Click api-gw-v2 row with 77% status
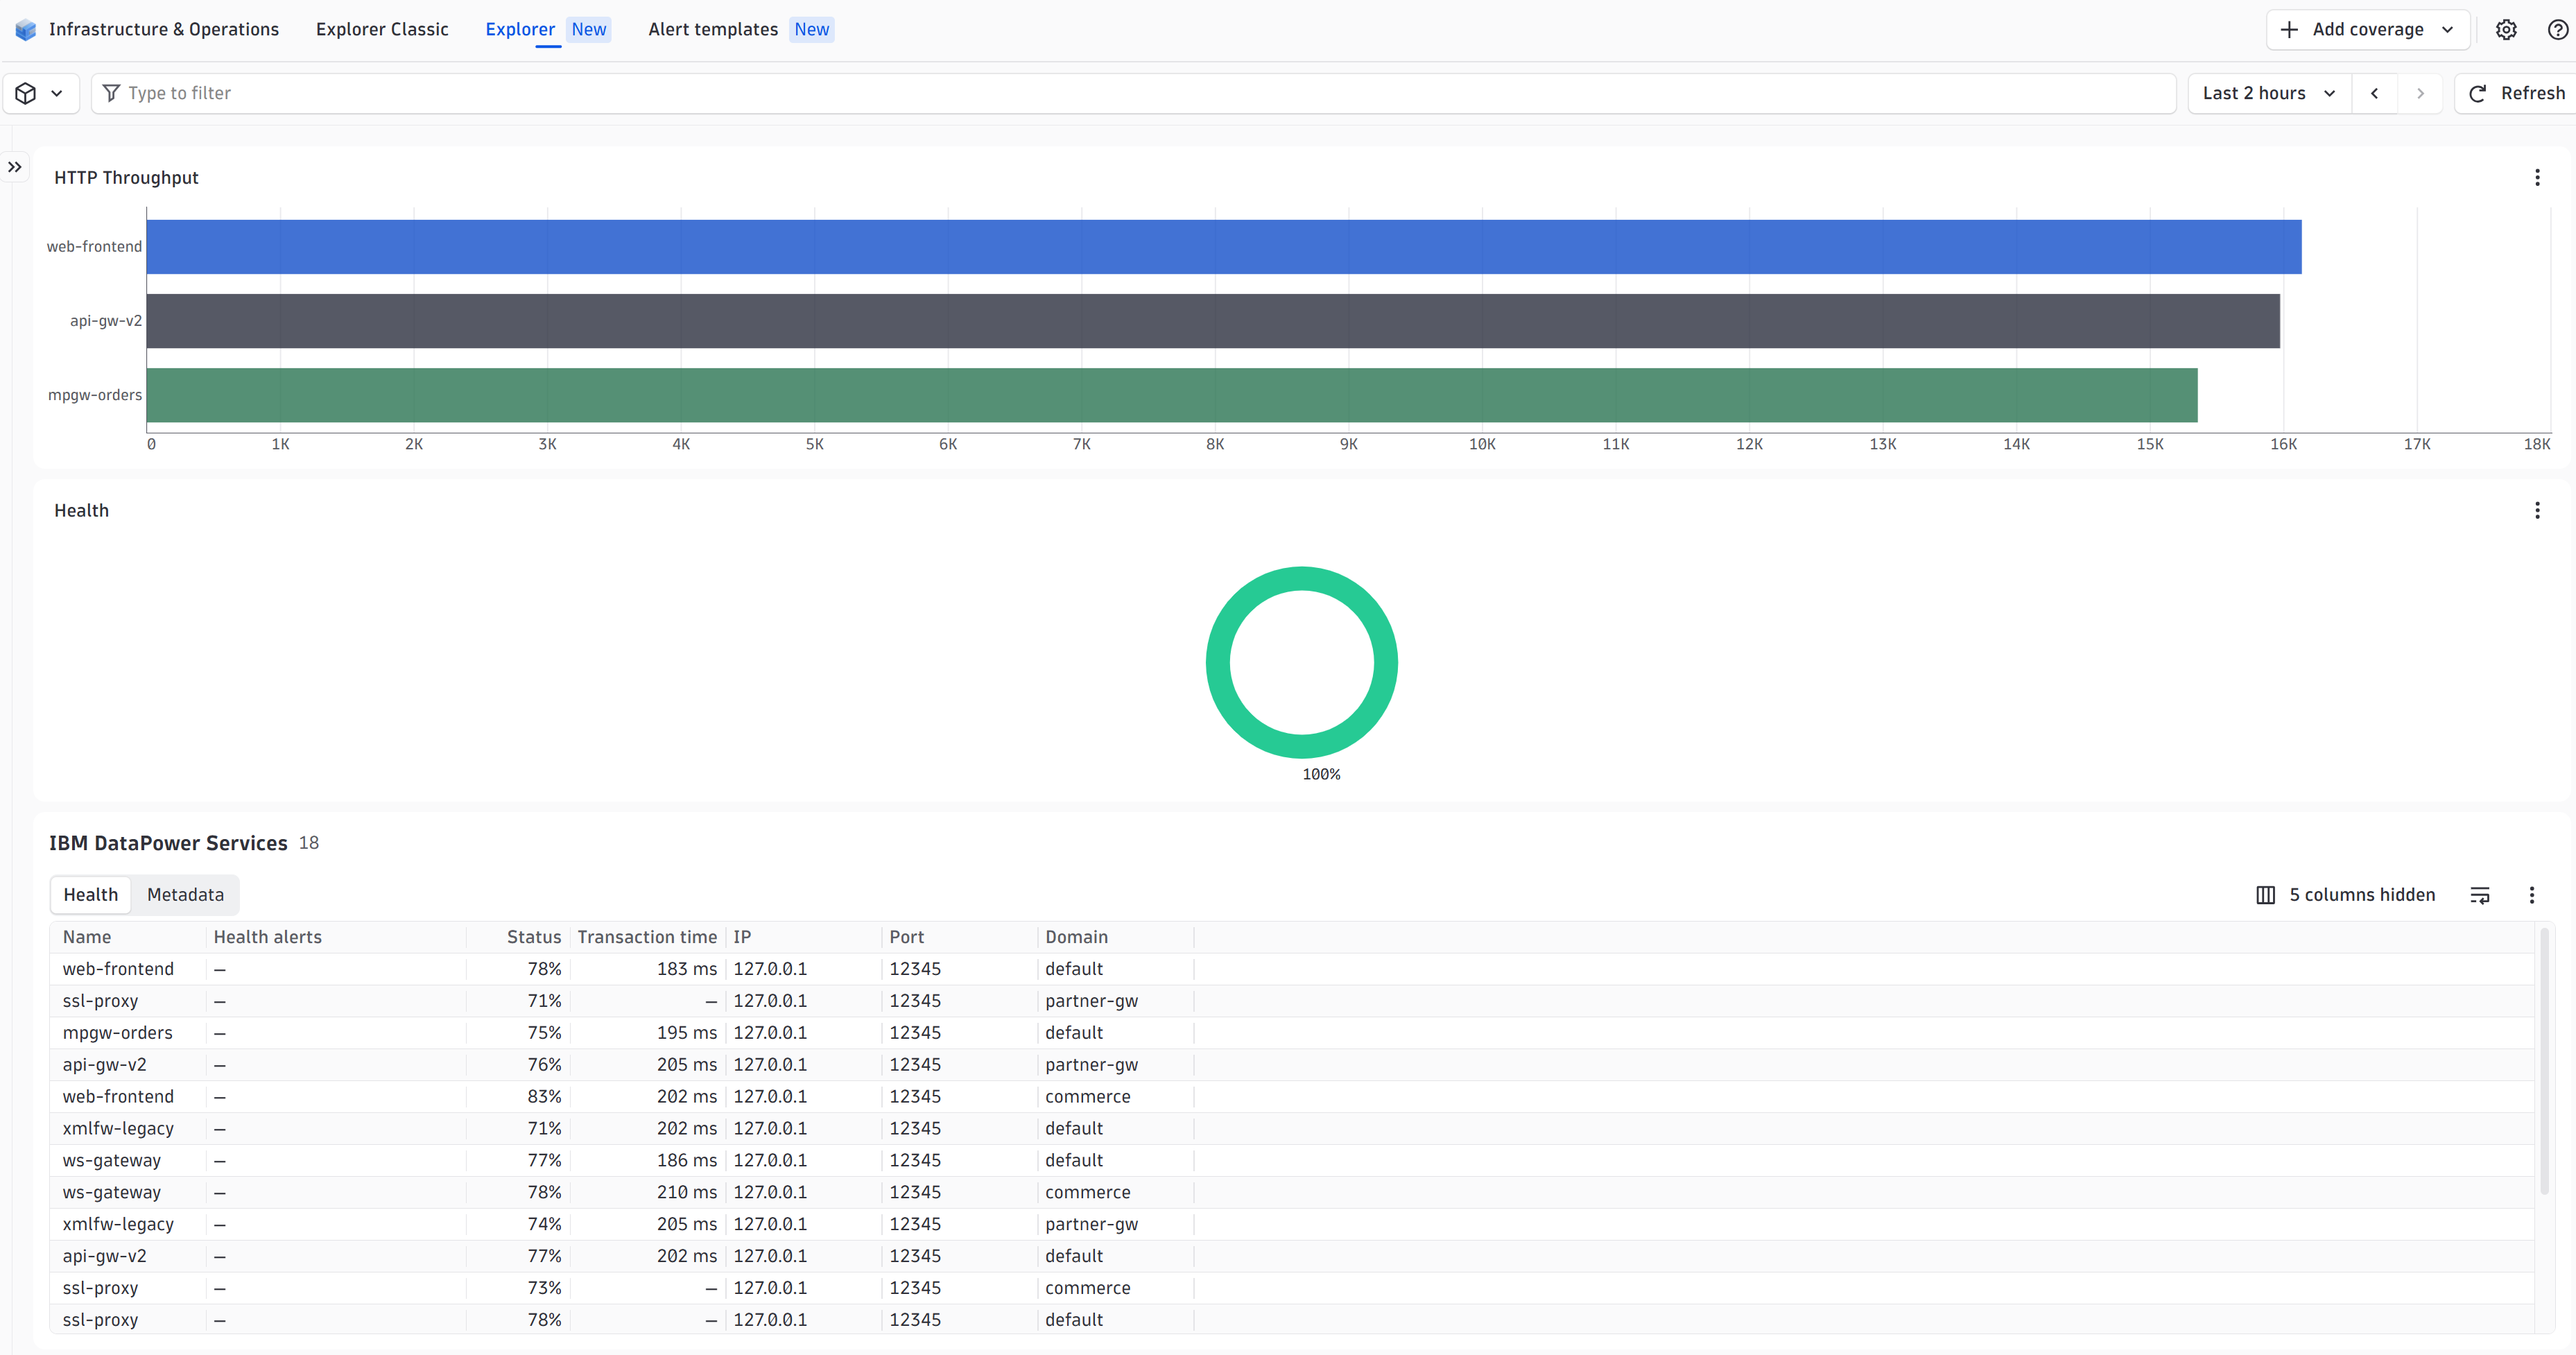The width and height of the screenshot is (2576, 1355). pos(1292,1256)
